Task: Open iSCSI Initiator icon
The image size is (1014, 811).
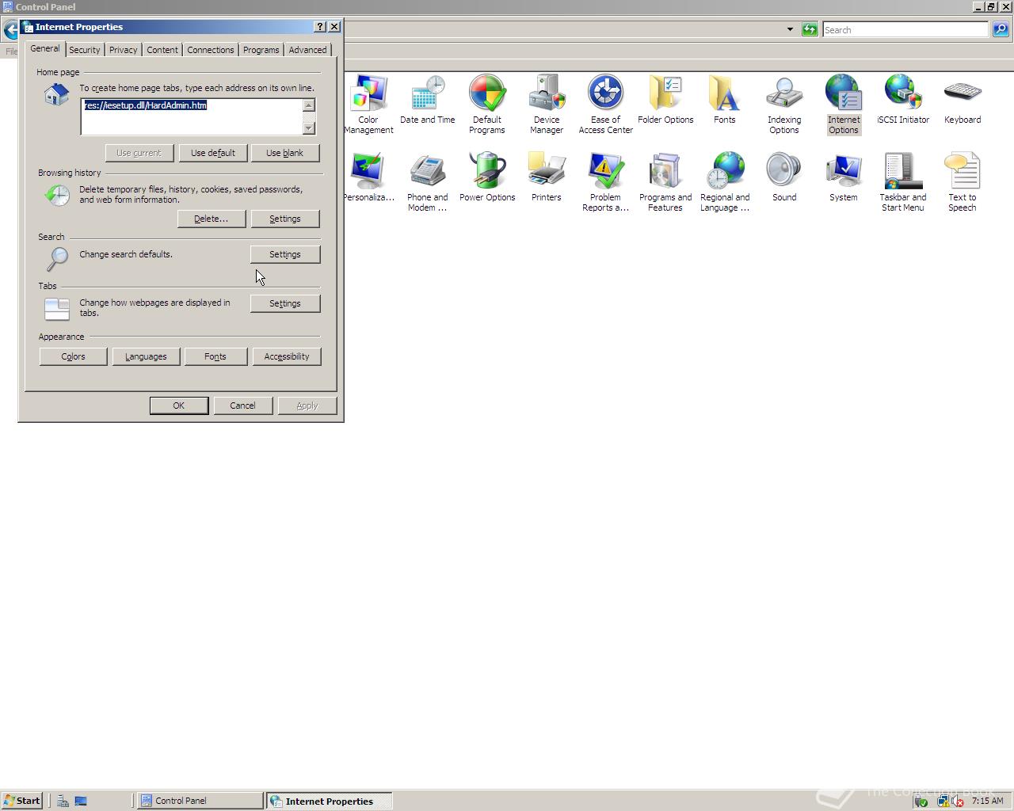Action: [903, 100]
